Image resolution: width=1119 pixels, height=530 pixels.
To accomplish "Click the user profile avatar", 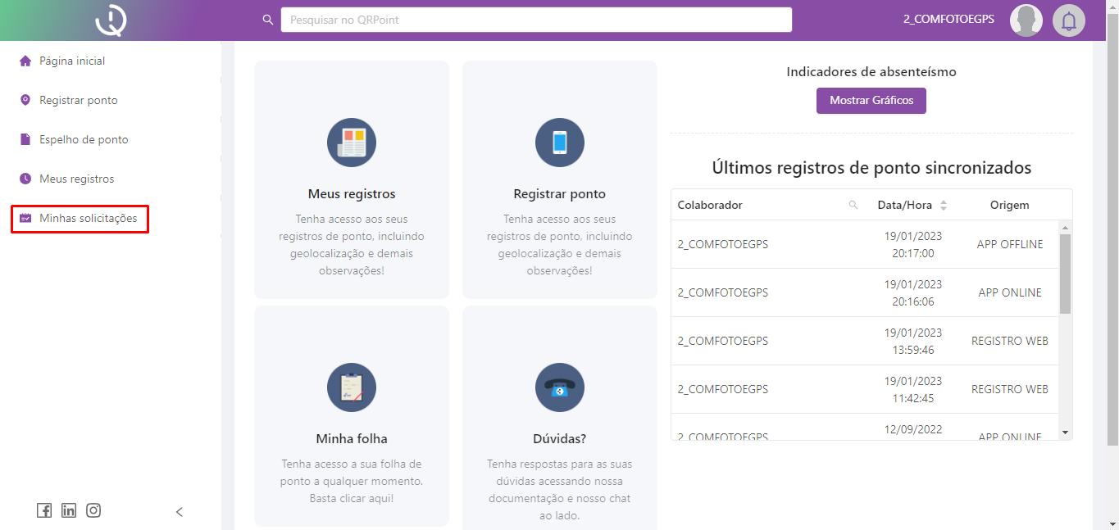I will (x=1026, y=20).
